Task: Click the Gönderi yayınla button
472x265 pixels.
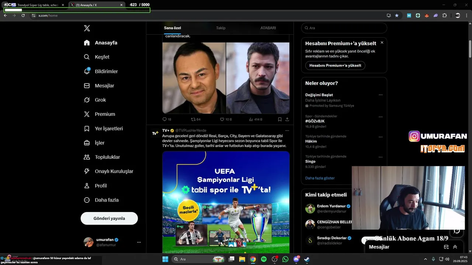Action: click(109, 218)
